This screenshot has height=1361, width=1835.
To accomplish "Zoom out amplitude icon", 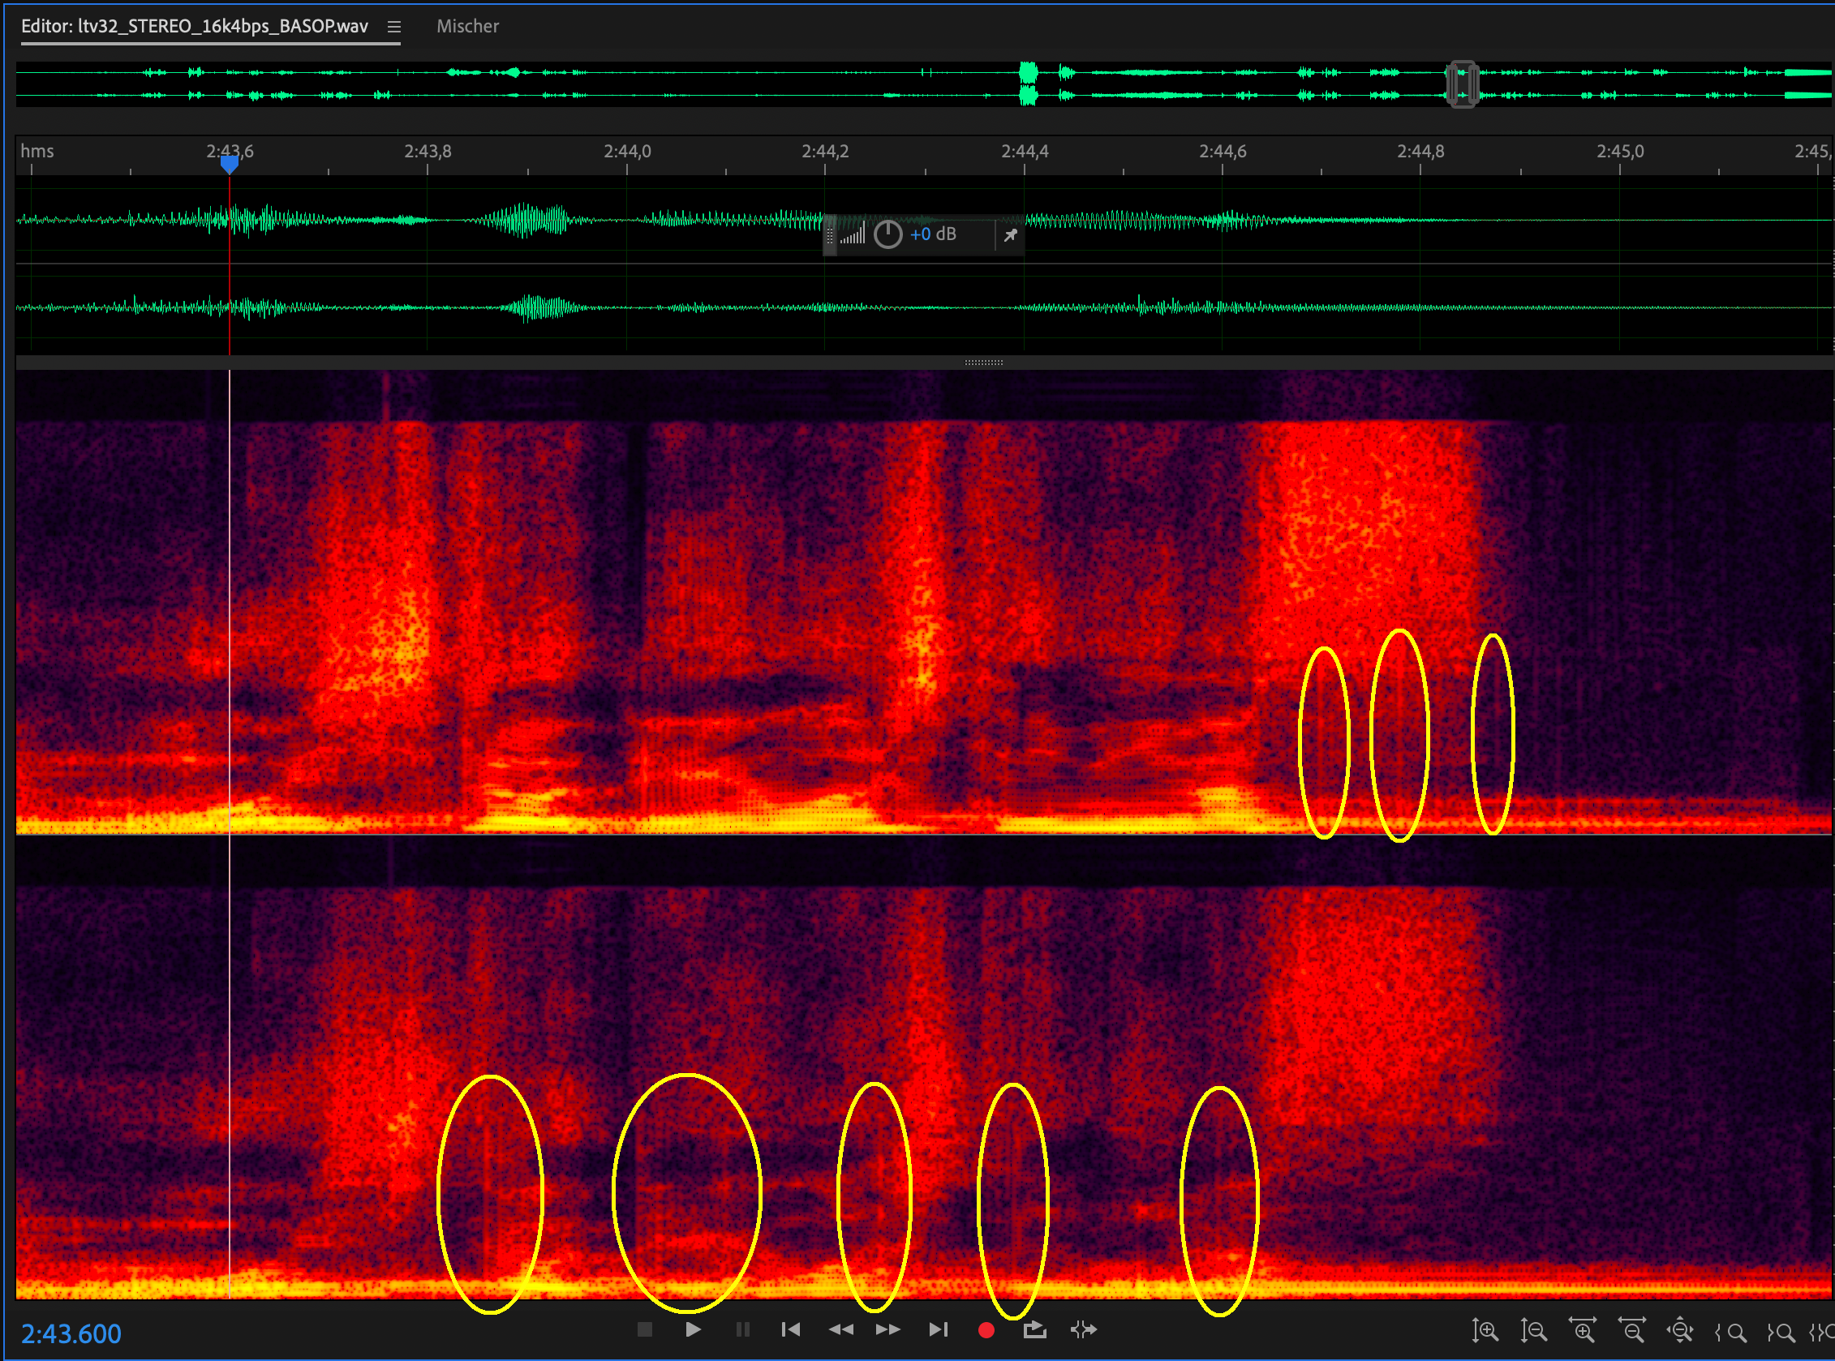I will click(1533, 1331).
